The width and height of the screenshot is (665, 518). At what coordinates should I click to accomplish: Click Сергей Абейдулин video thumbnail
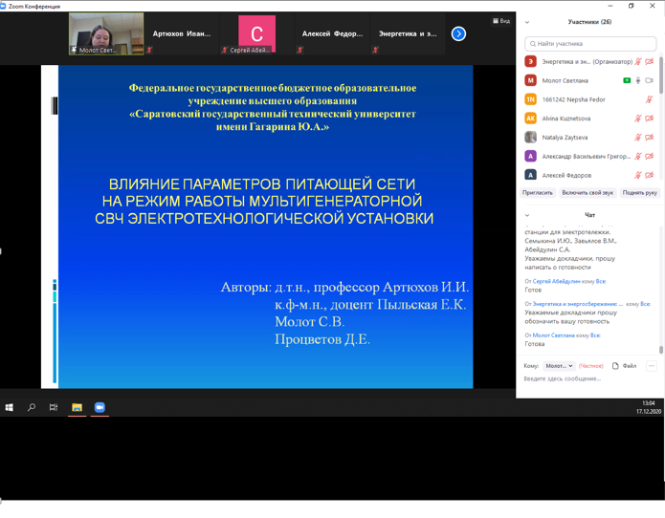coord(256,34)
